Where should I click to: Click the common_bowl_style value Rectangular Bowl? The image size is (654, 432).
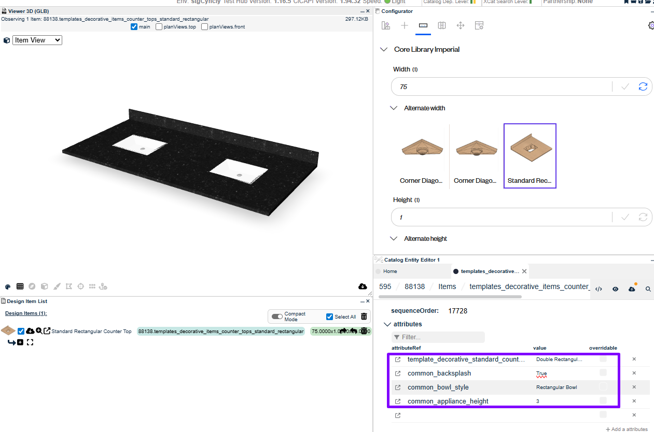(556, 387)
